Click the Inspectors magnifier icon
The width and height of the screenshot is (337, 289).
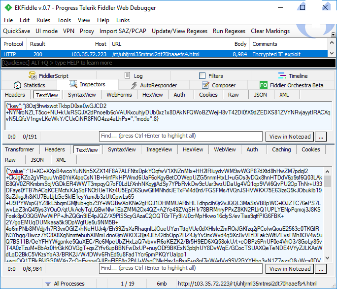[x=73, y=84]
